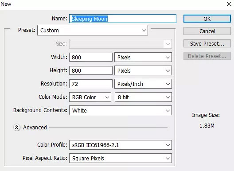Open the Color Profile sRGB dropdown
234x171 pixels.
(x=121, y=145)
